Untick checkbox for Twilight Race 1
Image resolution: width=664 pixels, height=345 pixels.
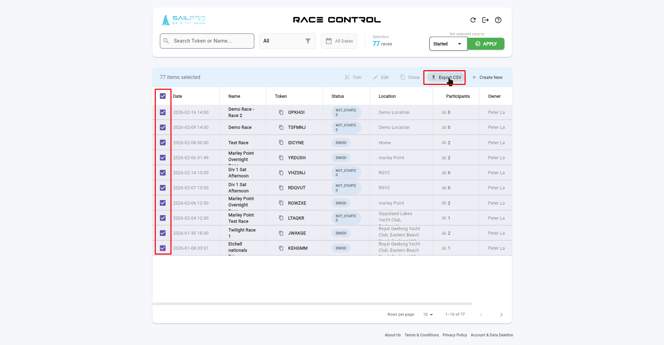point(163,233)
